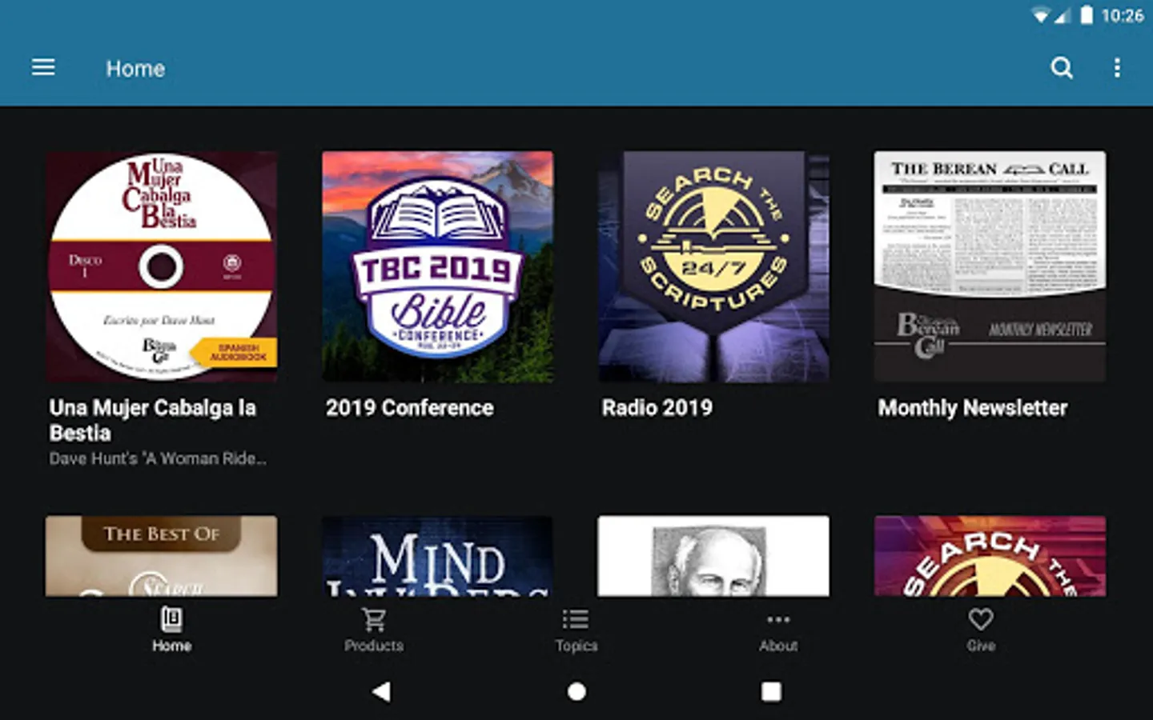1153x720 pixels.
Task: Open the hamburger navigation menu
Action: pos(43,68)
